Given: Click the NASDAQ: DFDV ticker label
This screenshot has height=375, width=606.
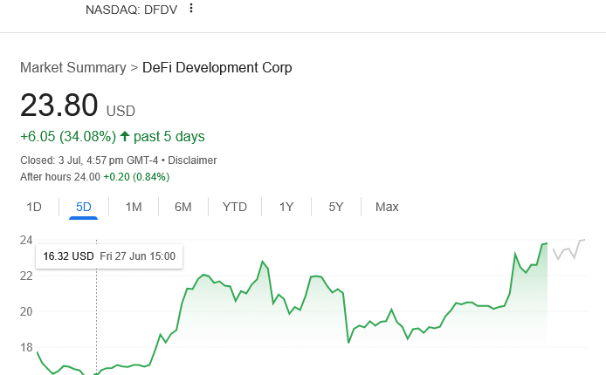Looking at the screenshot, I should (131, 10).
